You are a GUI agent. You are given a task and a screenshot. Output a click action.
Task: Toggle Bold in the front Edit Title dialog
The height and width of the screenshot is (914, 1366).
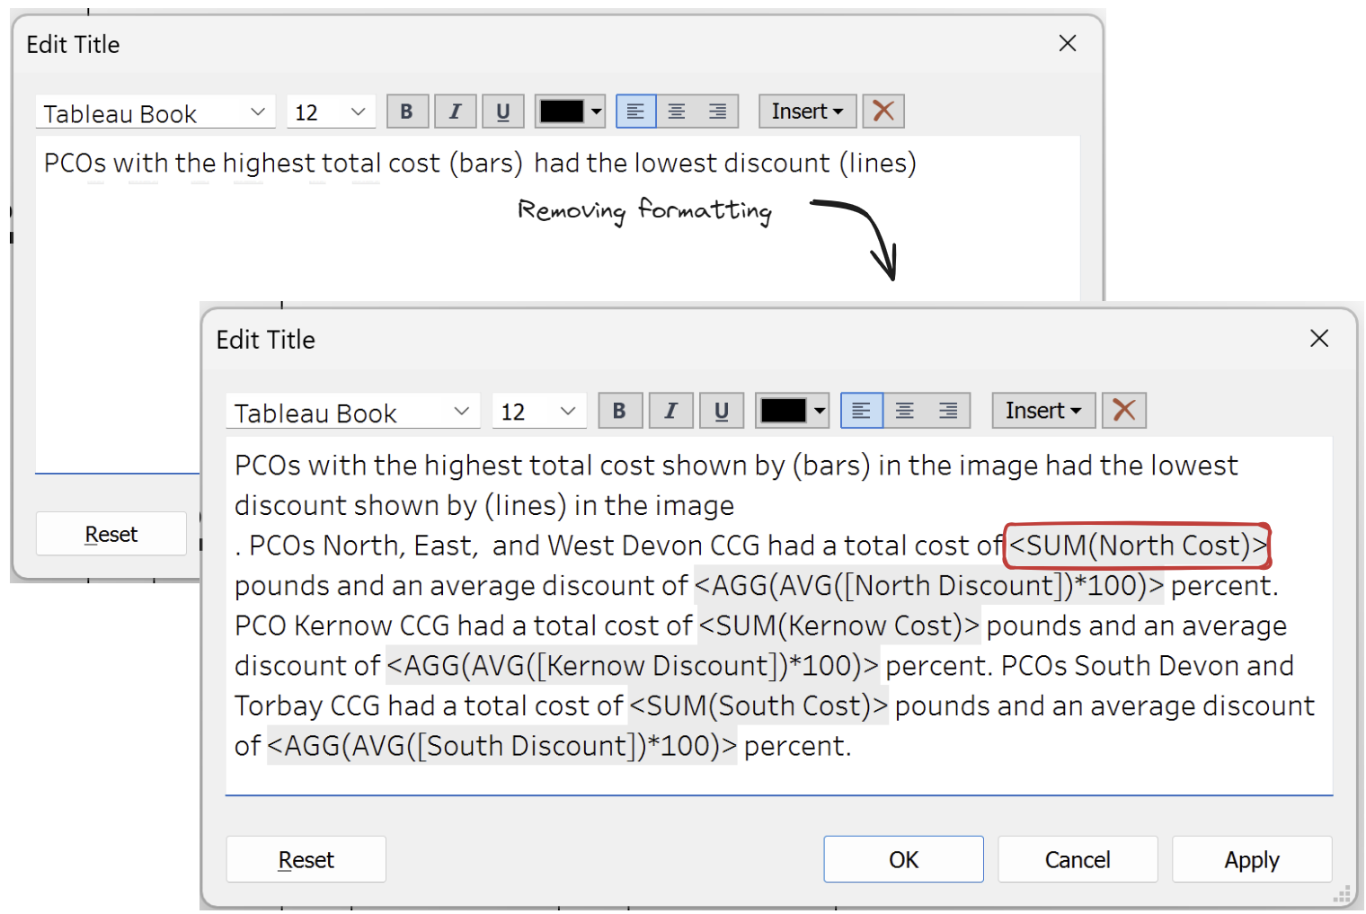click(619, 411)
